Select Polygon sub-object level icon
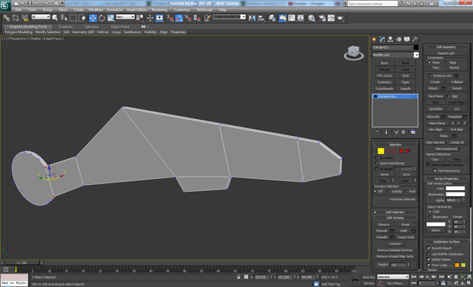 click(401, 151)
